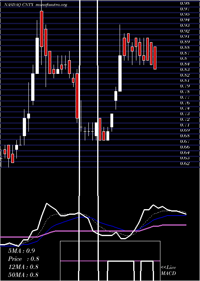Click the '5MA : 0.9' readout
200x281 pixels.
(22, 251)
